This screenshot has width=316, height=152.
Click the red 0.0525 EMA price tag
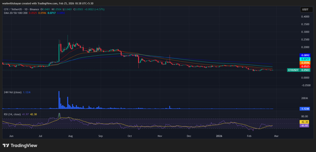pos(304,66)
